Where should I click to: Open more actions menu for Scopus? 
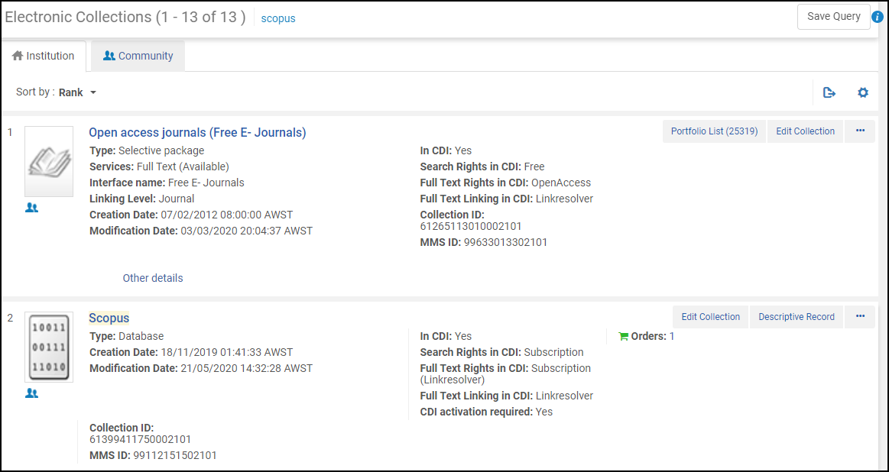[x=860, y=317]
